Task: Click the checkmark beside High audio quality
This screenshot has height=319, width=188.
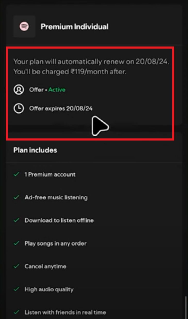Action: (x=16, y=289)
